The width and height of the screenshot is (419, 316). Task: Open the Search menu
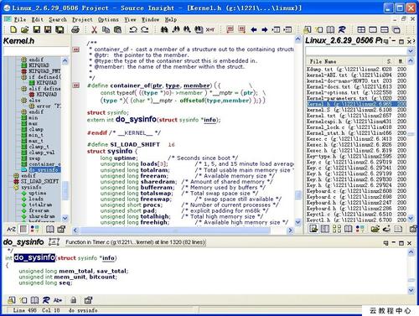(58, 19)
